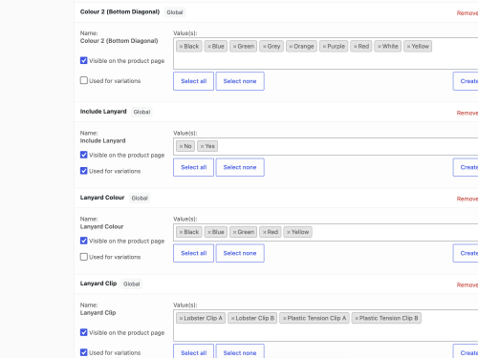Remove Red tag from Lanyard Colour values

265,232
